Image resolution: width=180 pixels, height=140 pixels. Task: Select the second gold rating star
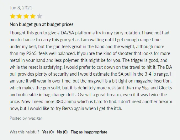tap(19, 16)
